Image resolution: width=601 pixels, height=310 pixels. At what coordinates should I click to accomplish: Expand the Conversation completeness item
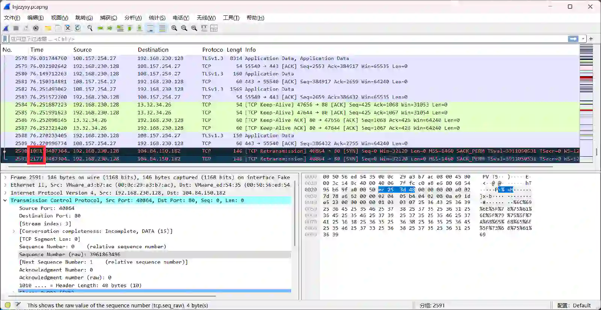click(14, 231)
